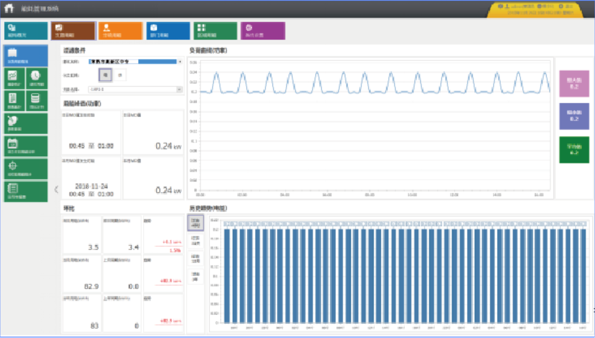Select the brown tile in the top navigation

73,31
